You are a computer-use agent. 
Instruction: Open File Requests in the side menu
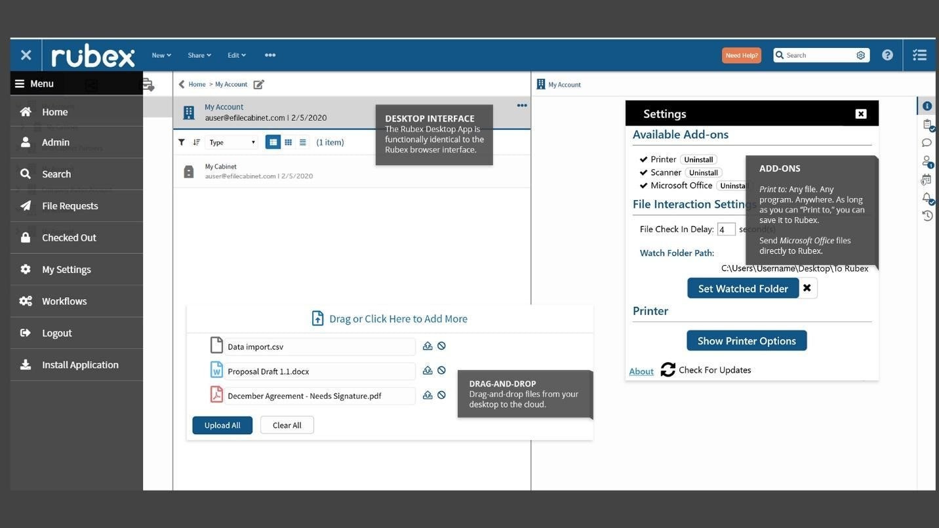click(77, 206)
